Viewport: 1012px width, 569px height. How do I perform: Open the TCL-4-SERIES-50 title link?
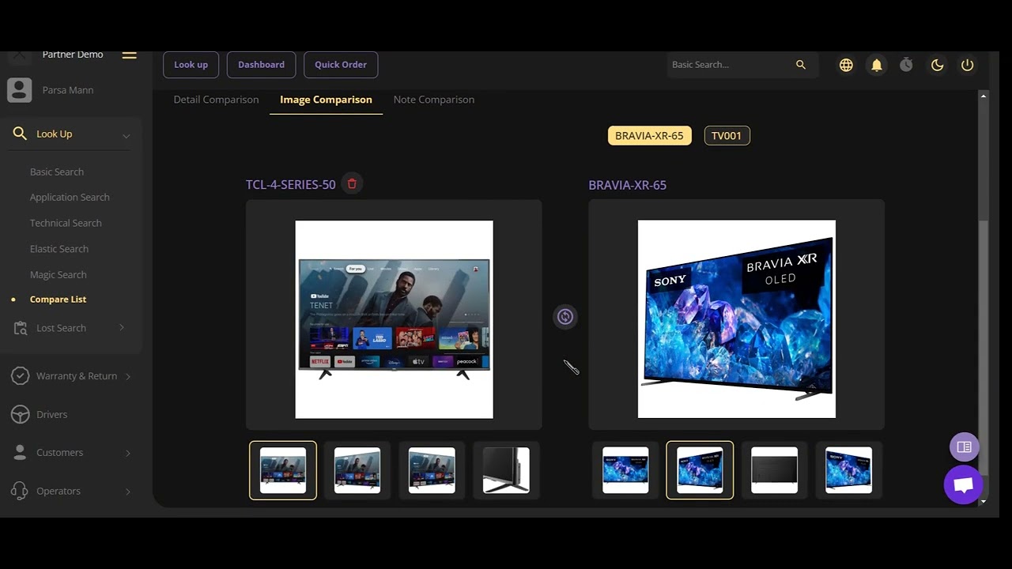[291, 184]
